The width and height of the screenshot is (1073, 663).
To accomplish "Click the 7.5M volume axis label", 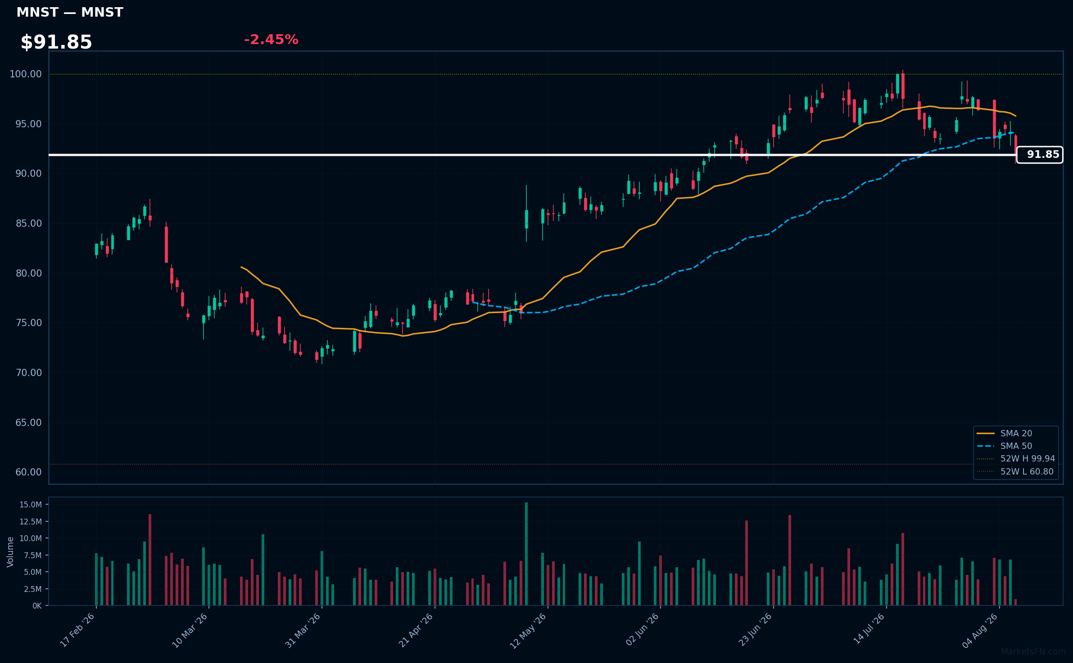I will 33,555.
